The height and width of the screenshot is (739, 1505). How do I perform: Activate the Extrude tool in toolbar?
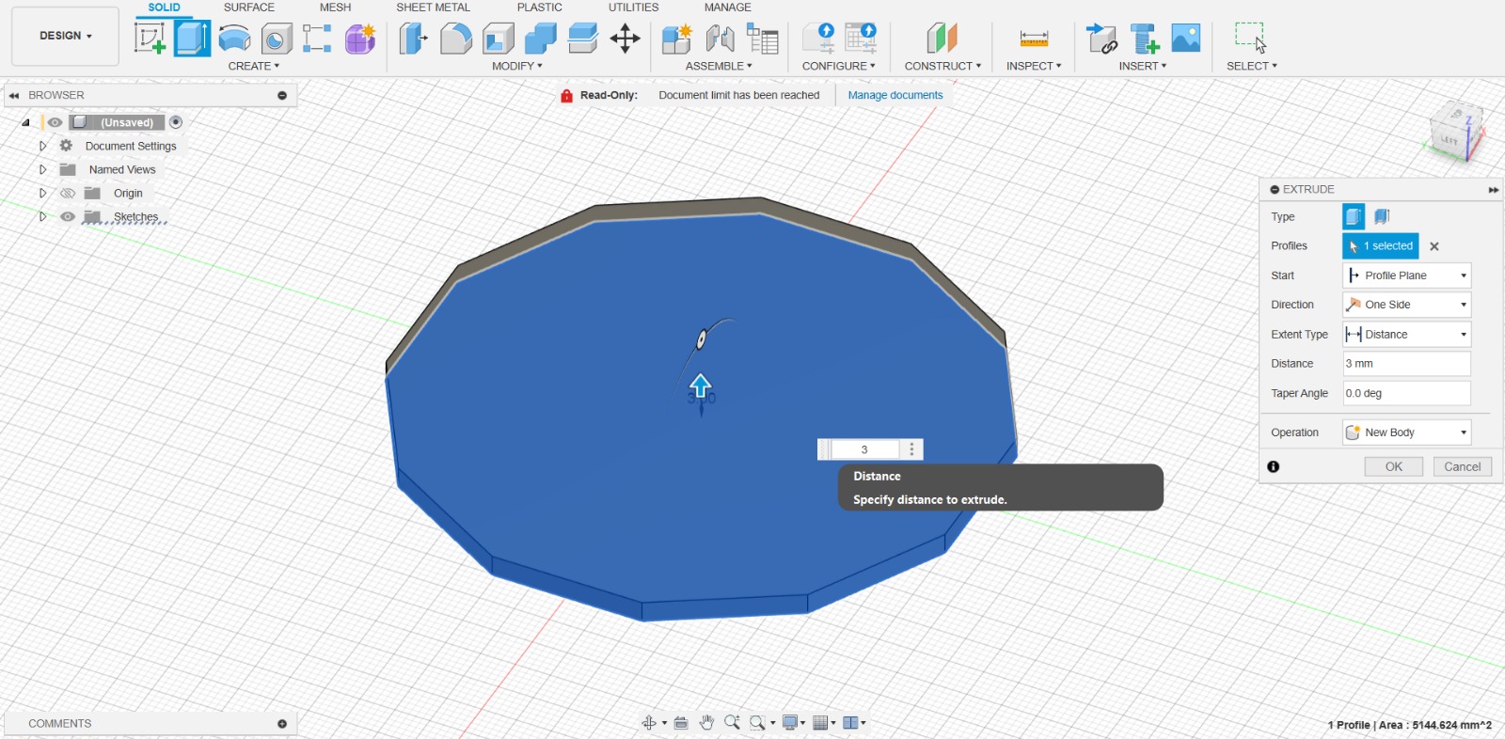[x=192, y=39]
